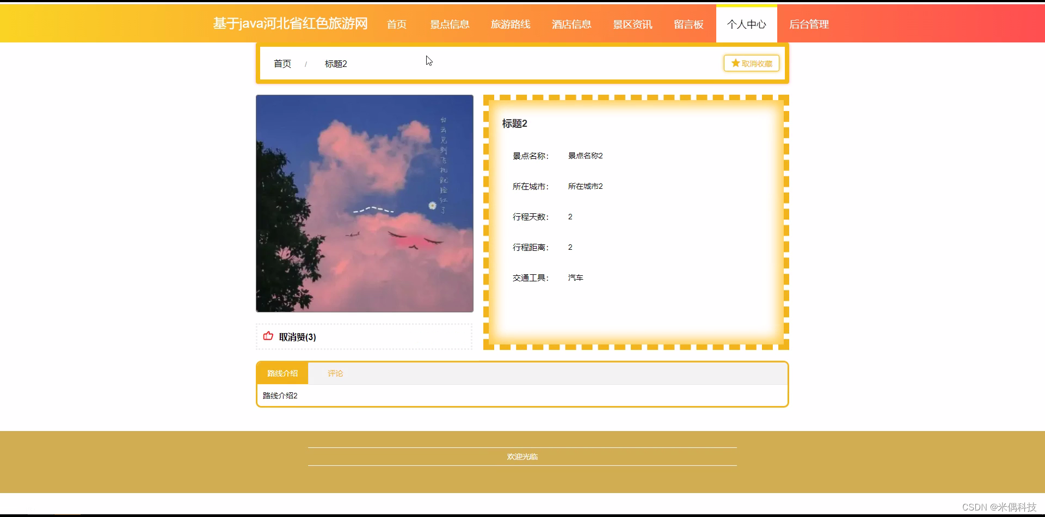
Task: Click 首页 in the breadcrumb trail
Action: [x=282, y=64]
